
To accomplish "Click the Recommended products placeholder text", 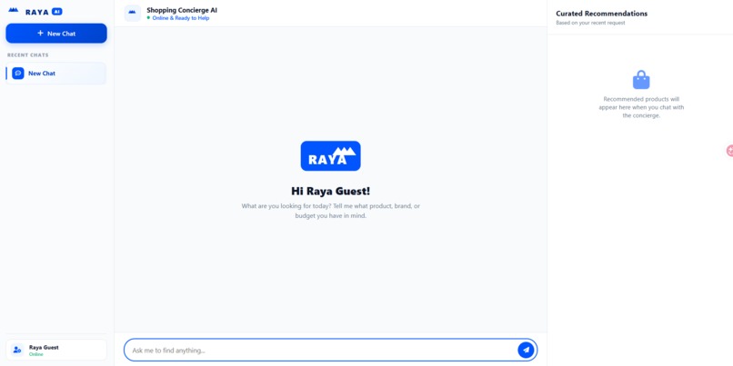I will (641, 107).
